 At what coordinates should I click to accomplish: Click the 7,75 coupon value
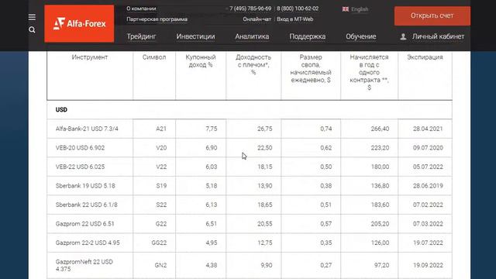pyautogui.click(x=212, y=129)
